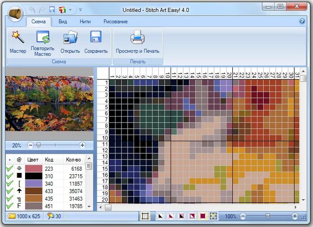Switch to the Нити ribbon tab

85,21
